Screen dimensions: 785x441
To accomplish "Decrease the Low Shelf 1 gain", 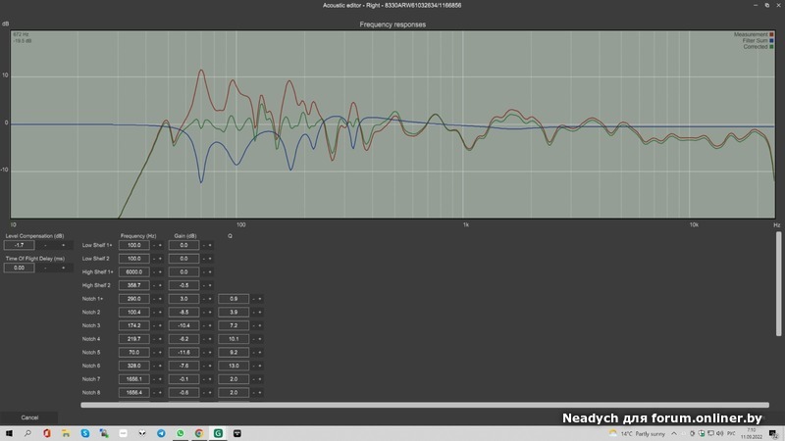I will [204, 246].
